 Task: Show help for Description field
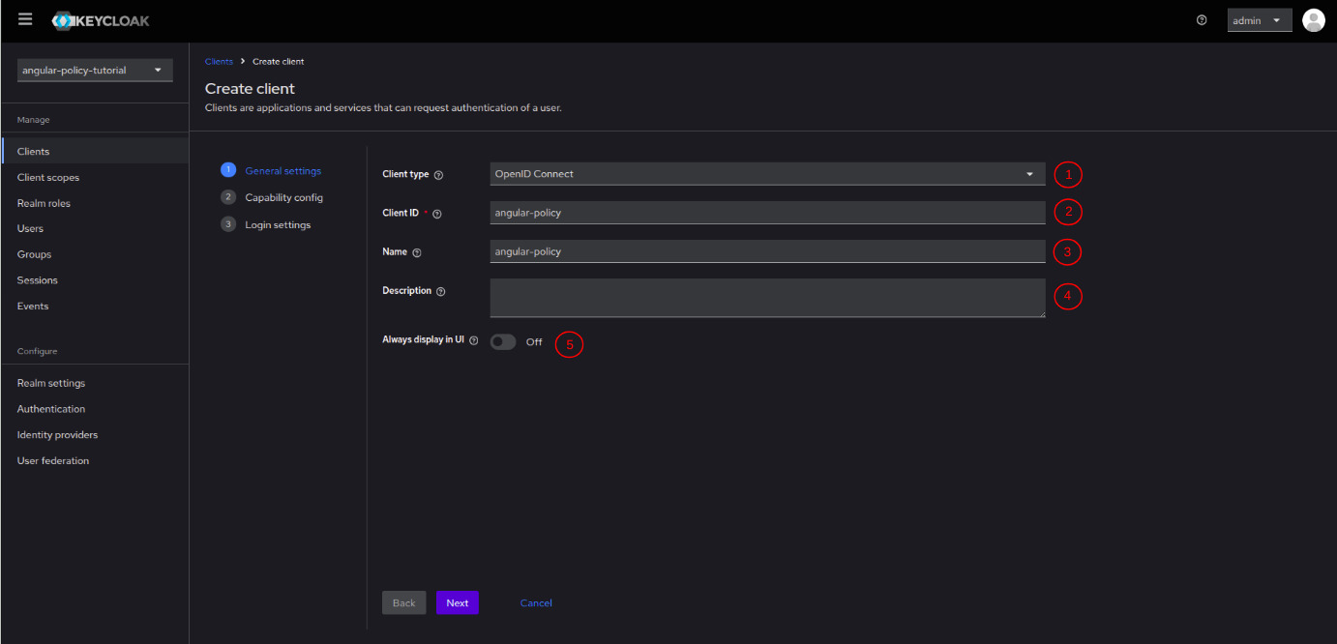click(441, 291)
